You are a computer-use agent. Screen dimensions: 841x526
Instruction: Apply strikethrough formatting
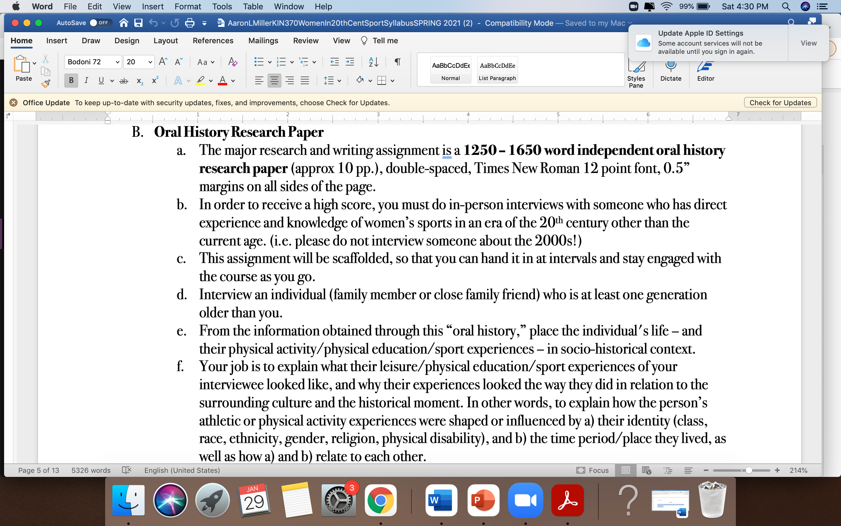[x=124, y=81]
